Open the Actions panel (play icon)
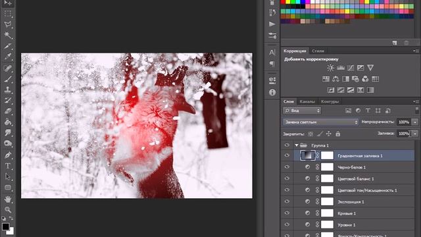The height and width of the screenshot is (237, 421). click(272, 24)
